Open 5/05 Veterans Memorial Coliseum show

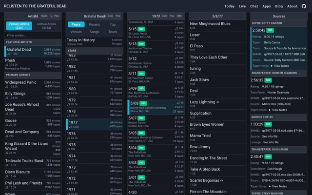(x=156, y=137)
